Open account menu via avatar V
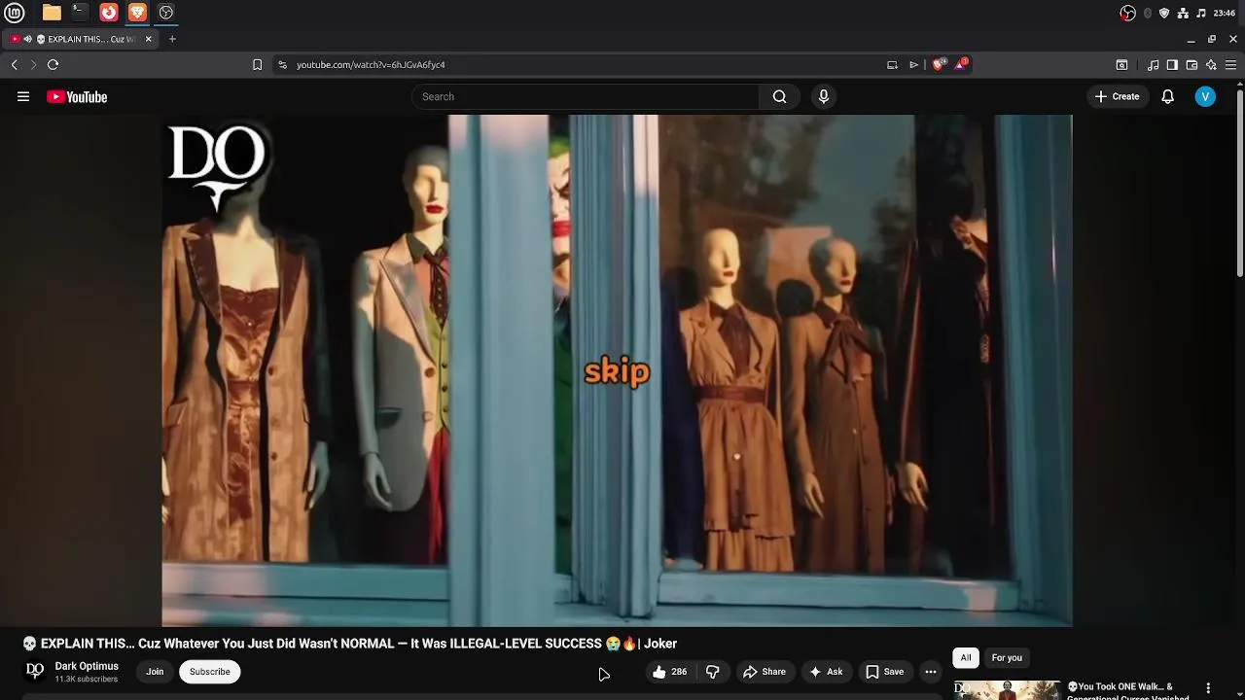The width and height of the screenshot is (1245, 700). pos(1205,96)
